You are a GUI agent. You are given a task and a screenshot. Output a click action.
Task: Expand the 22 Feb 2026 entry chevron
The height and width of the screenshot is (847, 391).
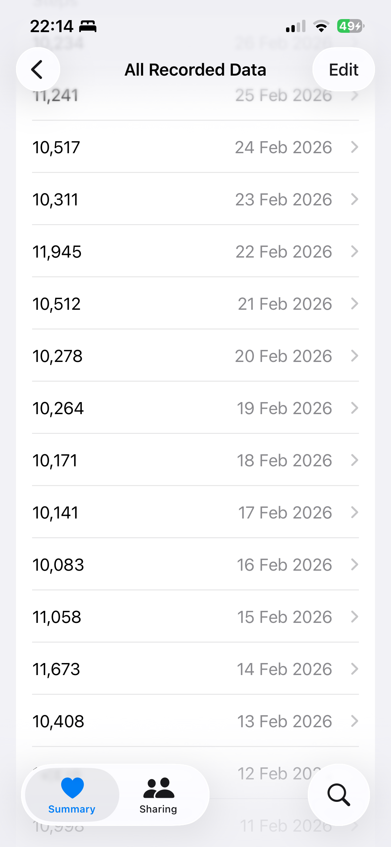355,252
